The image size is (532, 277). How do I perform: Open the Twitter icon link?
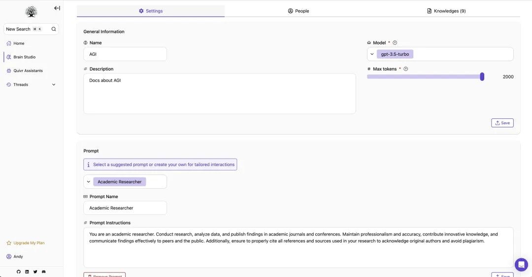[35, 272]
